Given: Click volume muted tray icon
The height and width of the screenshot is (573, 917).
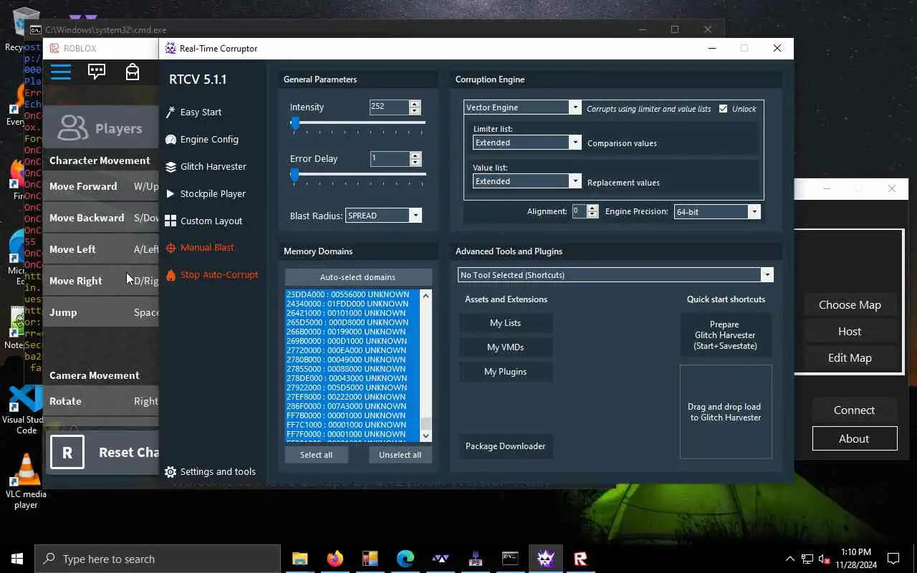Looking at the screenshot, I should (825, 559).
